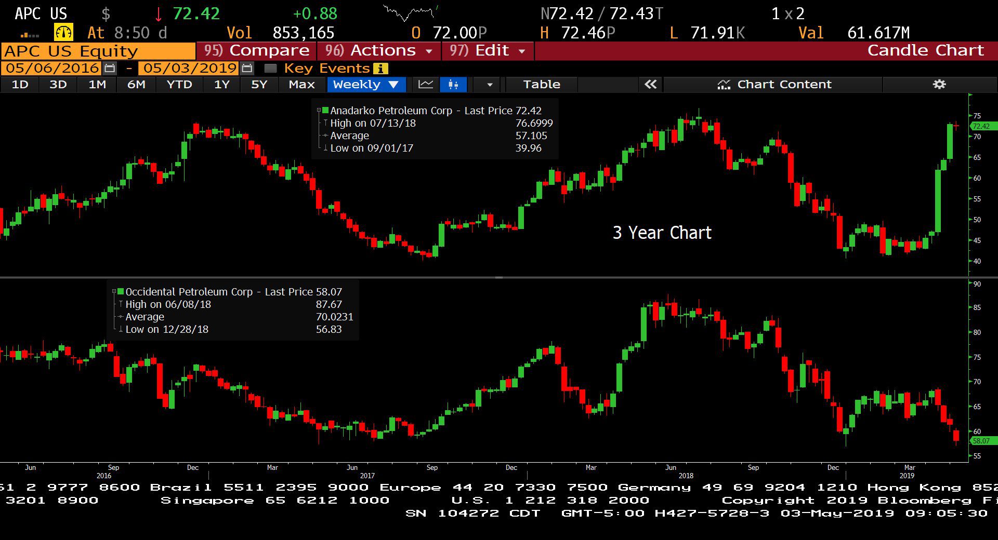Click Occidental Average value 70.0231
This screenshot has height=540, width=998.
334,317
